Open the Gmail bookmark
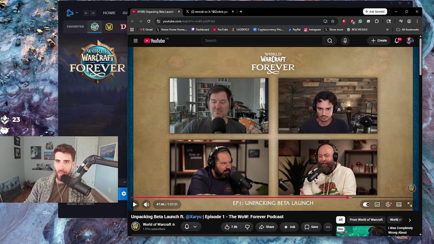The image size is (434, 244). click(x=146, y=29)
